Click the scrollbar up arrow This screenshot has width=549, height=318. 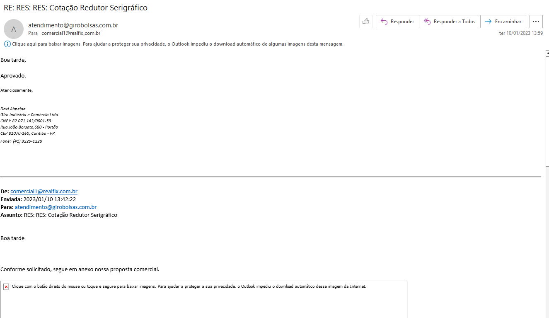(x=547, y=53)
